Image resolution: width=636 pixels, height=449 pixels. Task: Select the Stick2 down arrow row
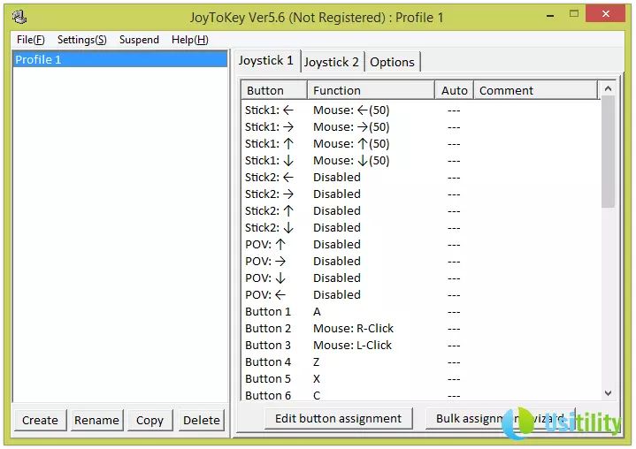point(421,228)
